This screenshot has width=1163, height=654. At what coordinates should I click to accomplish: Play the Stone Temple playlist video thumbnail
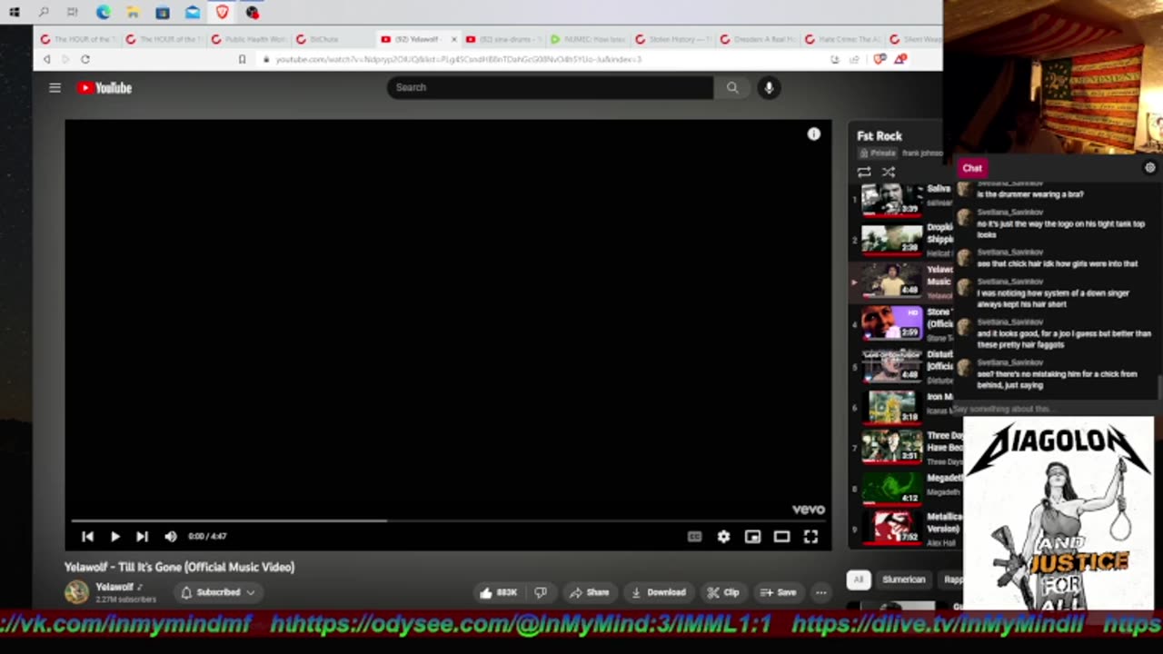(x=891, y=322)
